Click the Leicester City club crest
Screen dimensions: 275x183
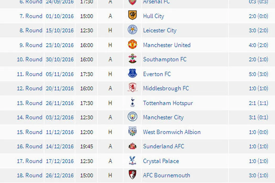point(132,30)
